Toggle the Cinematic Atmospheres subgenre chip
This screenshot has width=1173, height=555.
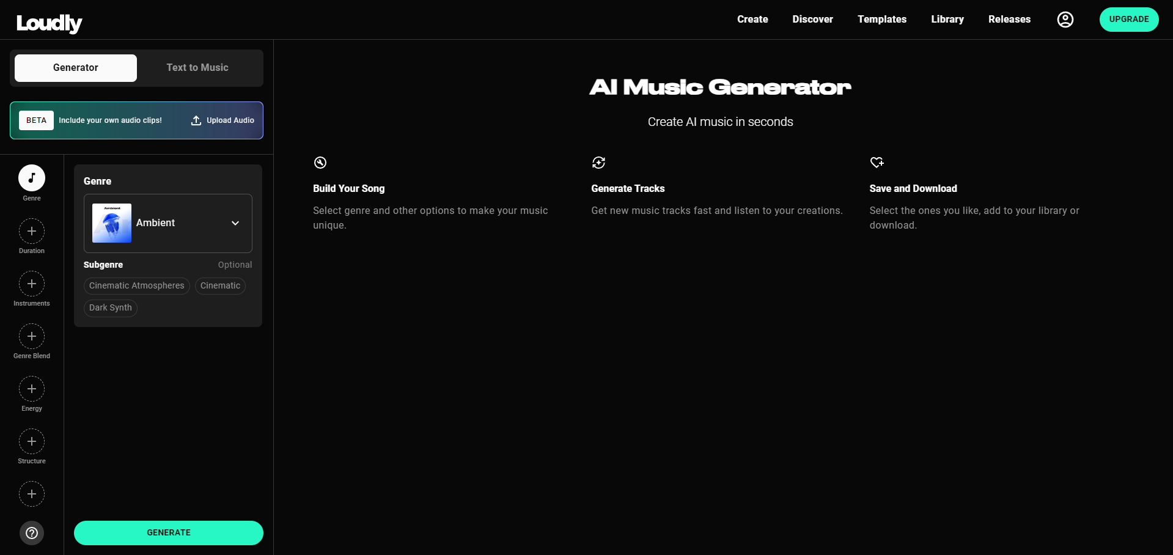pyautogui.click(x=137, y=285)
